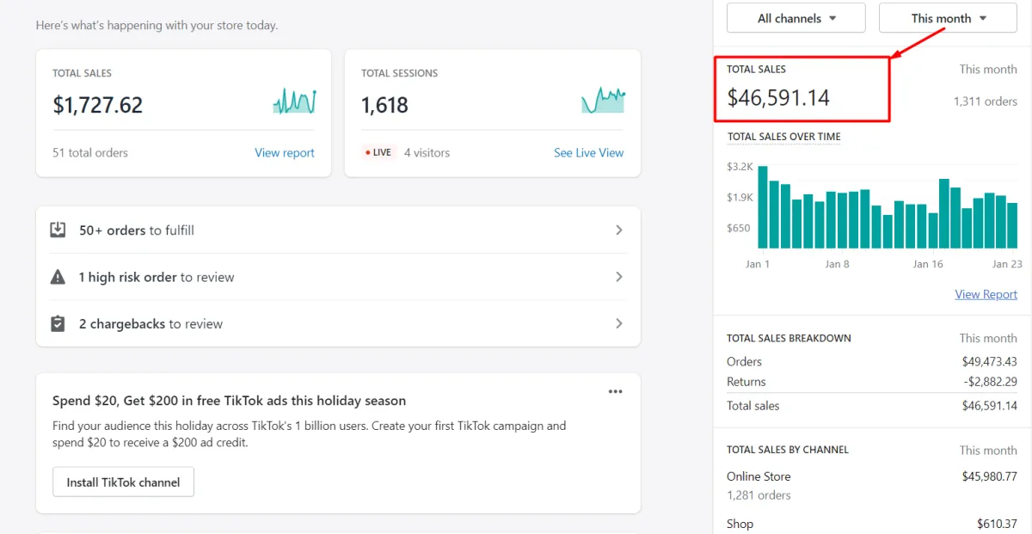The image size is (1032, 534).
Task: Click the tallest bar at Jan 1
Action: coord(762,206)
